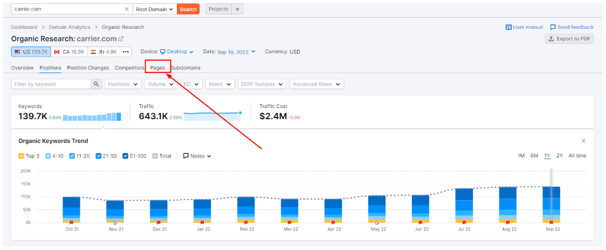
Task: Open the User manual
Action: [524, 27]
